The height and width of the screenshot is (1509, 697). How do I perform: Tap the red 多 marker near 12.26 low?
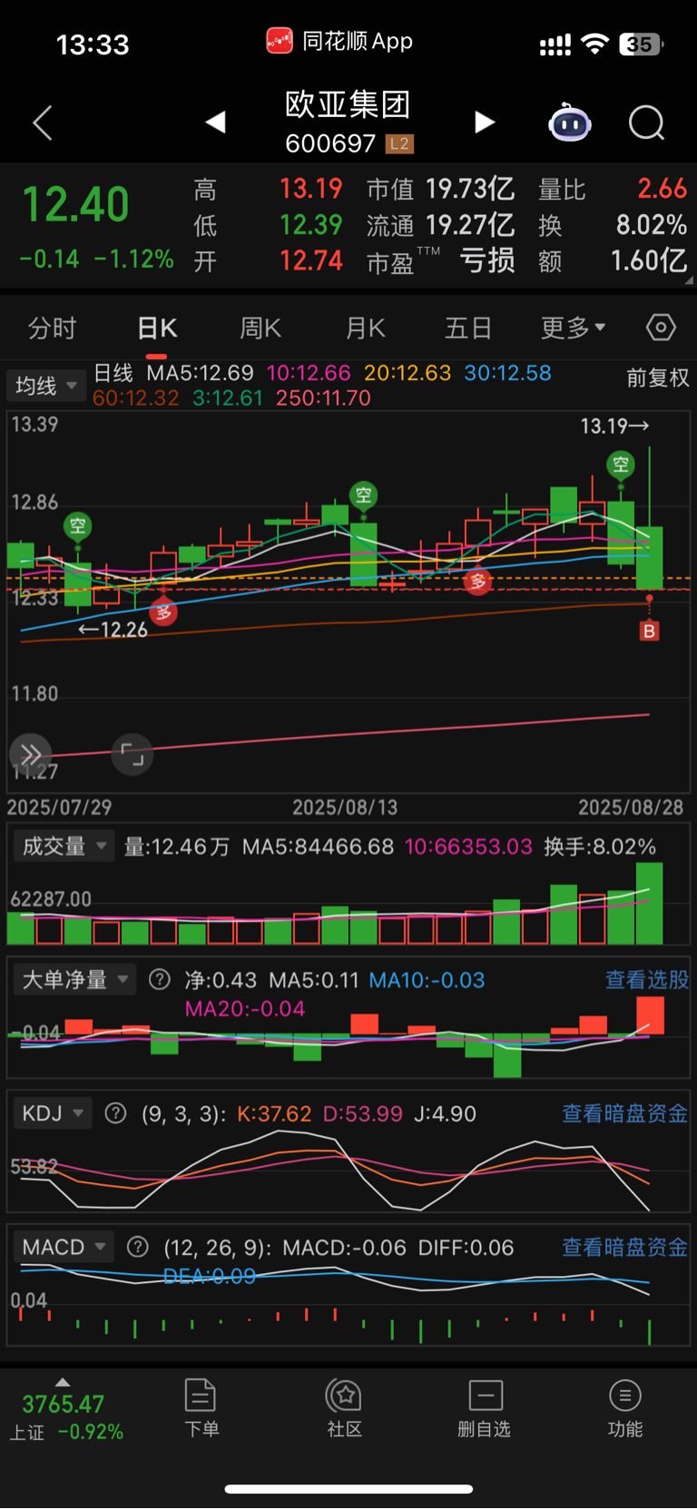(x=163, y=612)
